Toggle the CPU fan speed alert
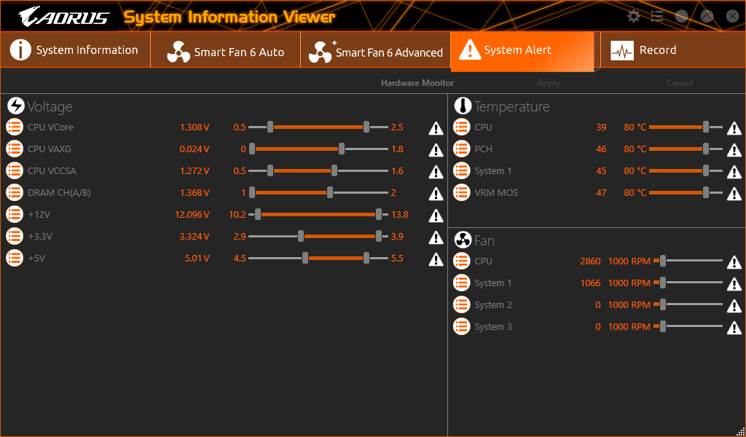 click(x=734, y=262)
